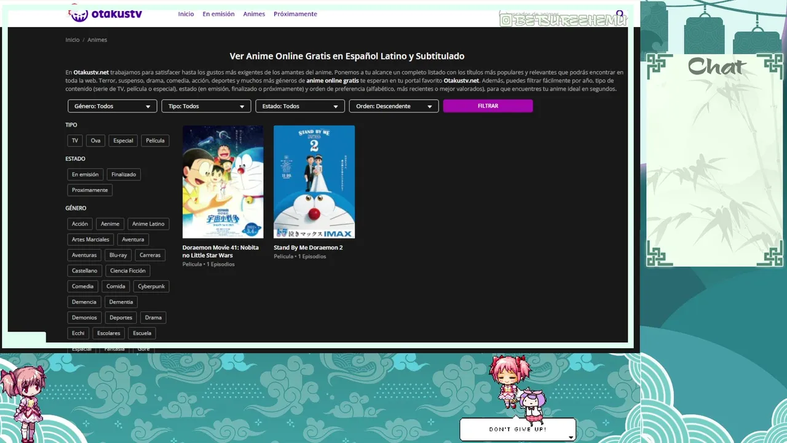Viewport: 787px width, 443px height.
Task: Click the Inicio breadcrumb link
Action: [x=73, y=40]
